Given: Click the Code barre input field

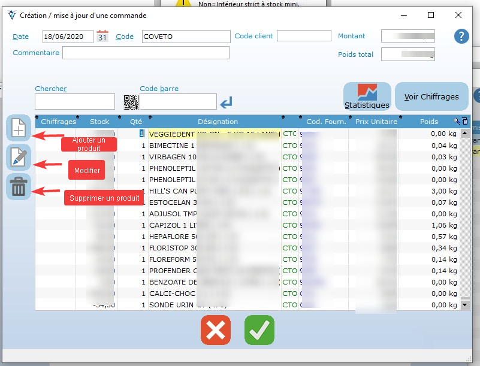Looking at the screenshot, I should point(178,102).
